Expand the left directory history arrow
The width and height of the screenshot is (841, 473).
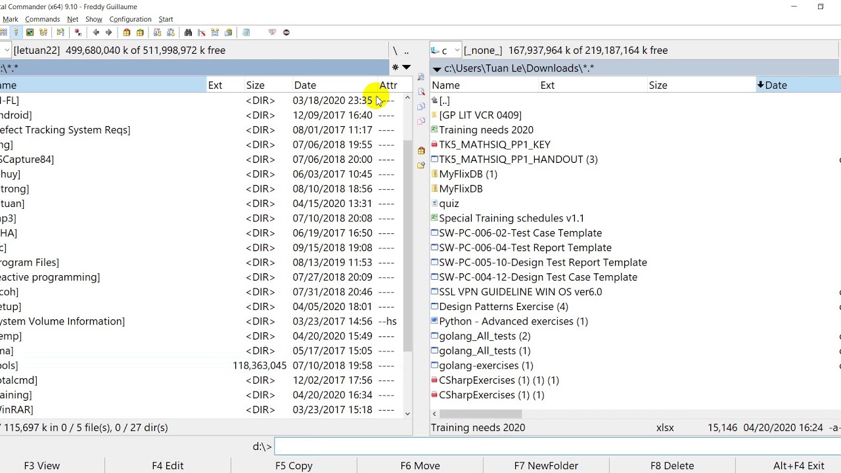point(406,67)
